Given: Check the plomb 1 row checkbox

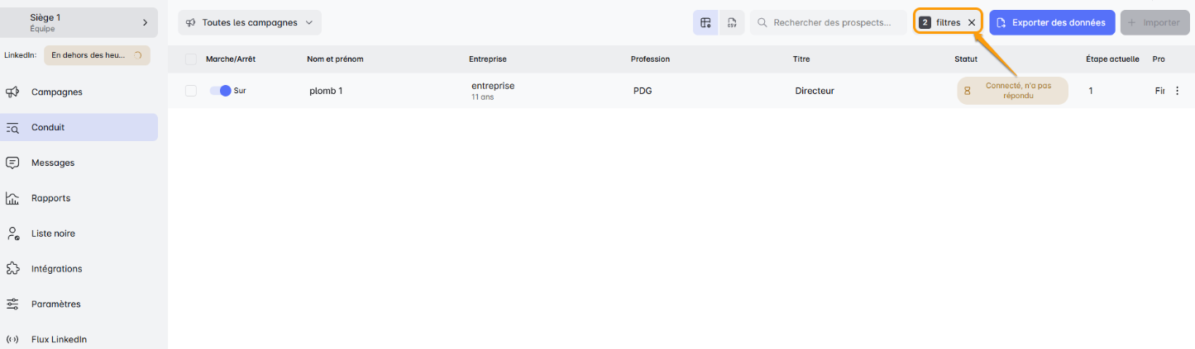Looking at the screenshot, I should (x=191, y=91).
